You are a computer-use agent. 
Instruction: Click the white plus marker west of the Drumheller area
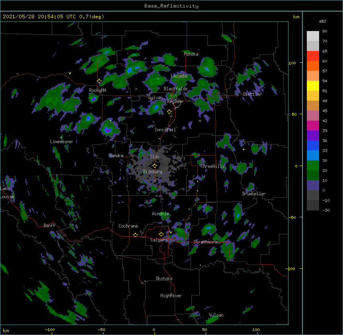coord(244,149)
